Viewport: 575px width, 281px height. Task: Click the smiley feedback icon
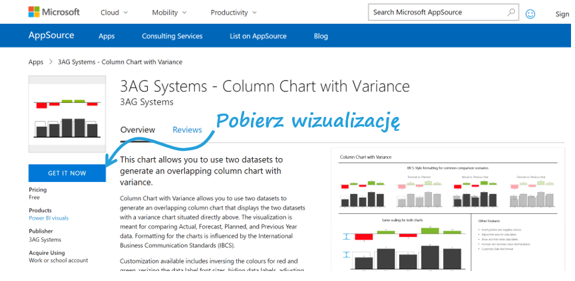click(x=530, y=13)
